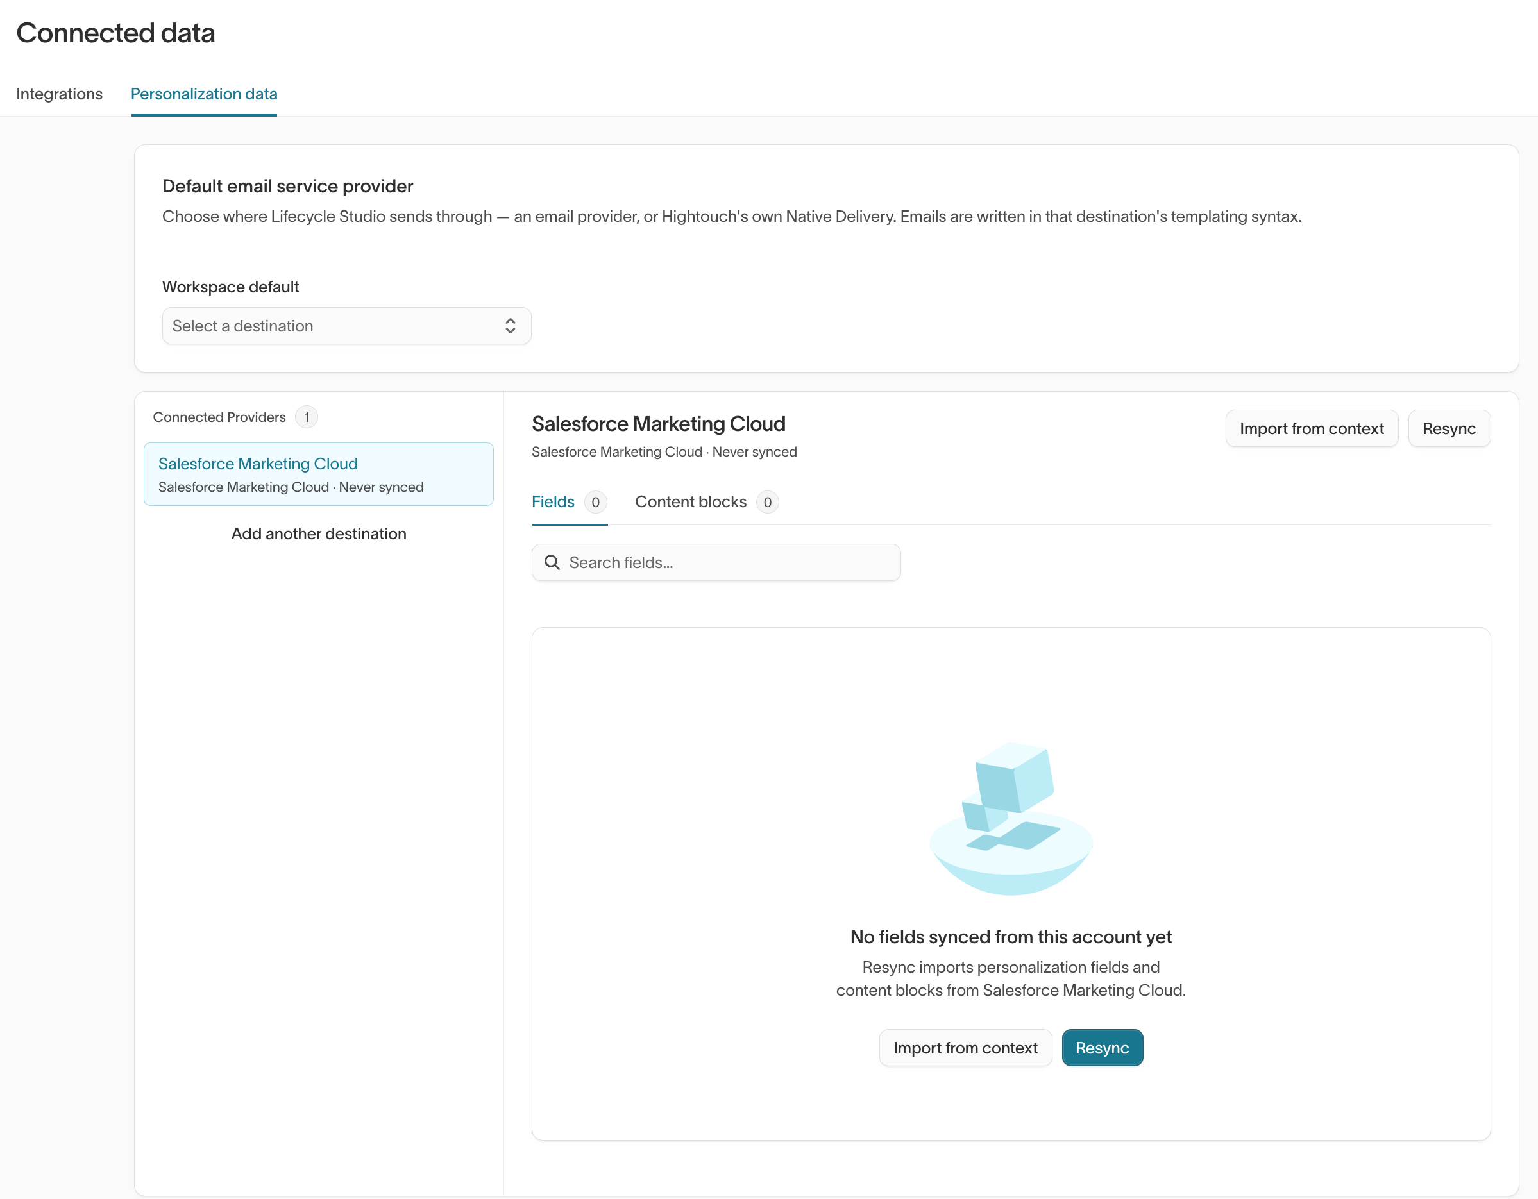Click the Content blocks count badge

click(768, 503)
